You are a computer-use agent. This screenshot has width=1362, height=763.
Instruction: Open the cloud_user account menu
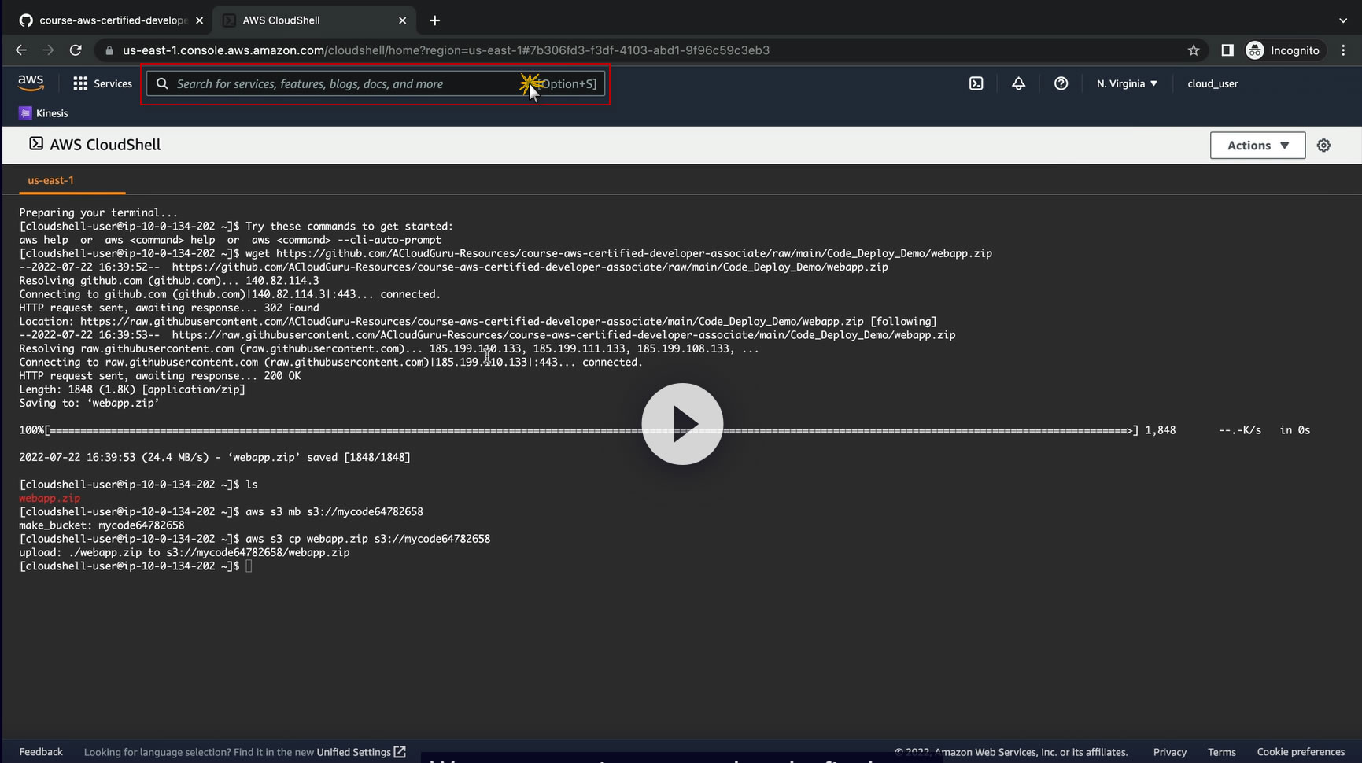tap(1213, 83)
